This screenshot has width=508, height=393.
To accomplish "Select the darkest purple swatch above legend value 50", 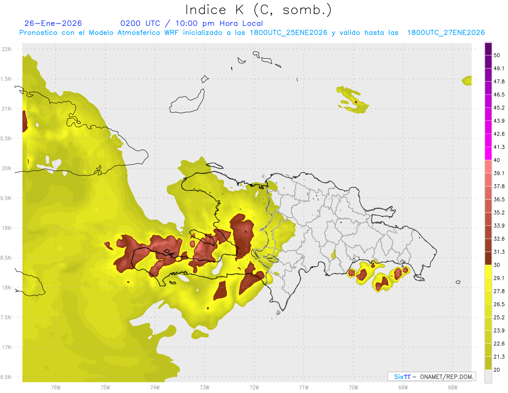I will click(488, 49).
